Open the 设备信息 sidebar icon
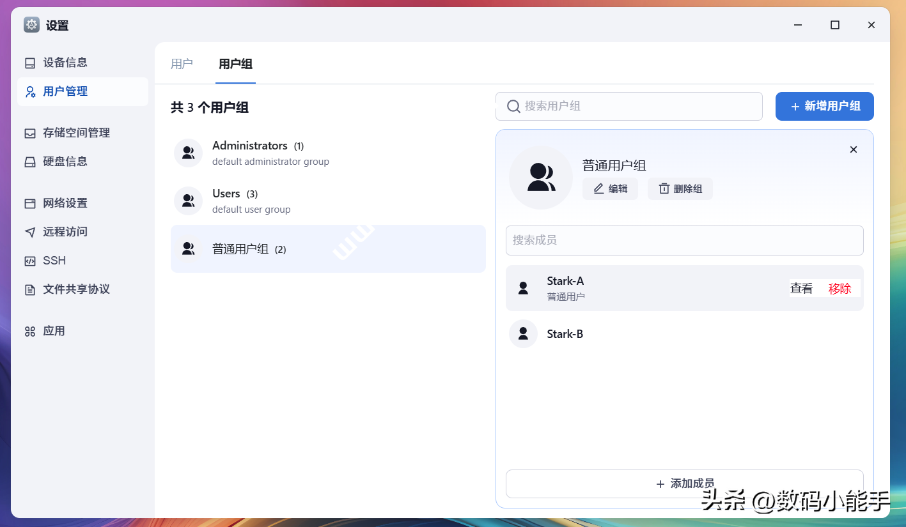 pyautogui.click(x=30, y=63)
